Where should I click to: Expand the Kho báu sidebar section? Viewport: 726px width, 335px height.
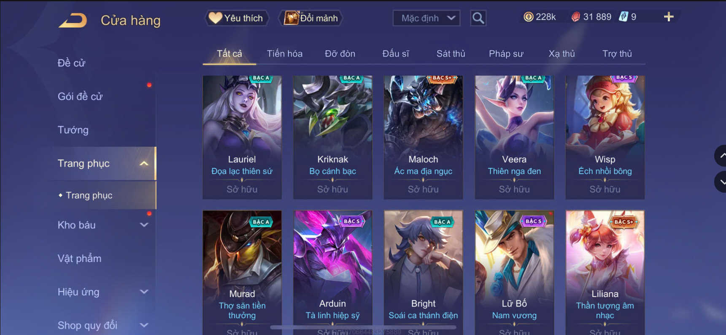click(144, 225)
